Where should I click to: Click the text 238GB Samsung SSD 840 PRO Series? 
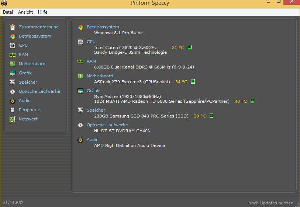(134, 116)
